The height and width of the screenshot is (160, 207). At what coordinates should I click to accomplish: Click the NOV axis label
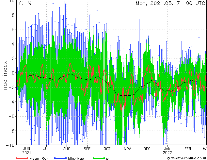point(127,149)
